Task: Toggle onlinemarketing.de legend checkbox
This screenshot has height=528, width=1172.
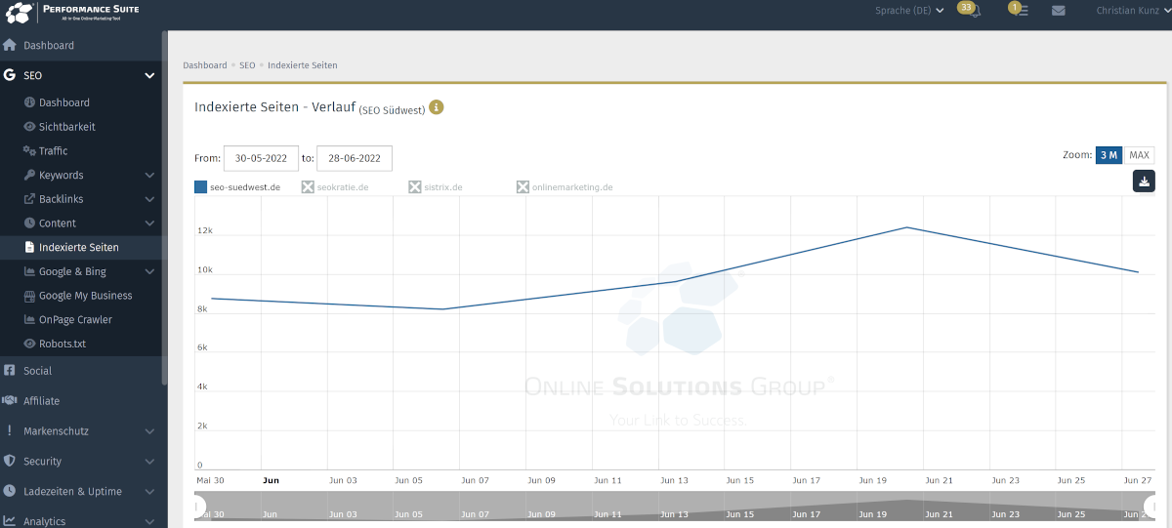Action: tap(523, 187)
